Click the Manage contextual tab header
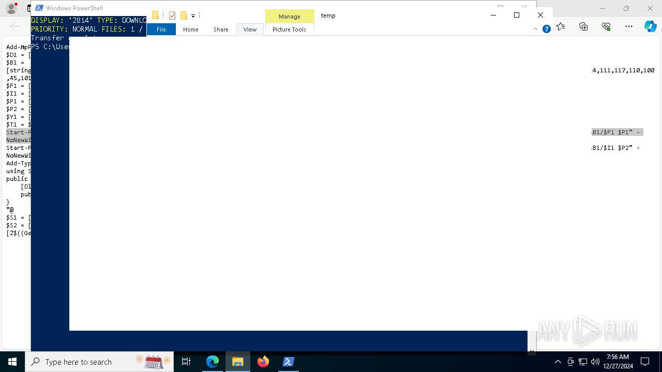The width and height of the screenshot is (662, 372). pos(290,17)
